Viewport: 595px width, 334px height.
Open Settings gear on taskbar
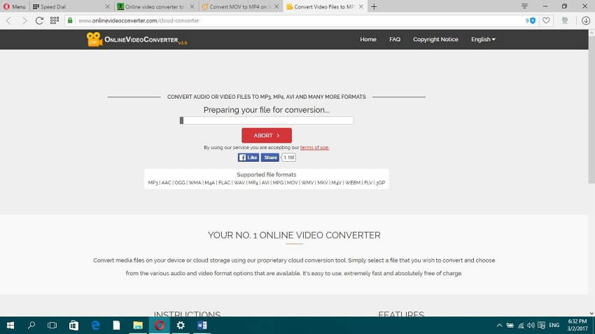(x=181, y=326)
